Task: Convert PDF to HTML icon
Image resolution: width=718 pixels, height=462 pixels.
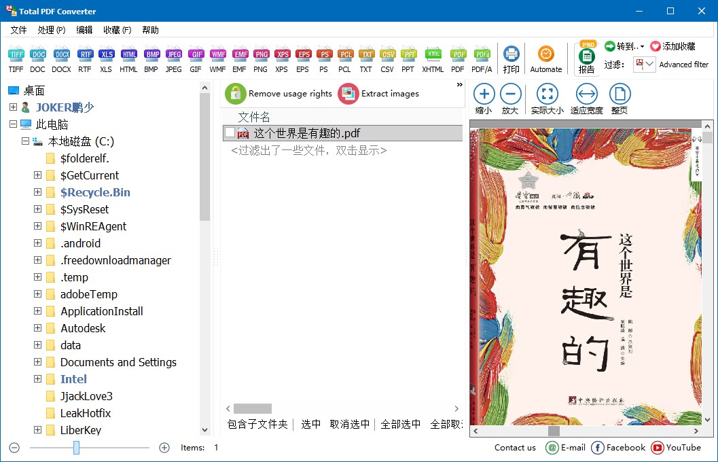Action: pyautogui.click(x=128, y=60)
